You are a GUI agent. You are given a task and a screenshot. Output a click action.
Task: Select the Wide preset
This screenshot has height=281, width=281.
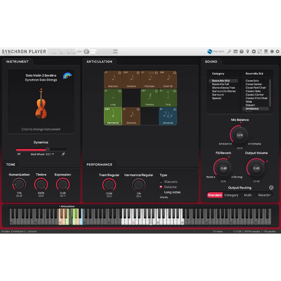pos(249,102)
